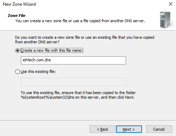Click the blank footer area left of Back button

45,129
